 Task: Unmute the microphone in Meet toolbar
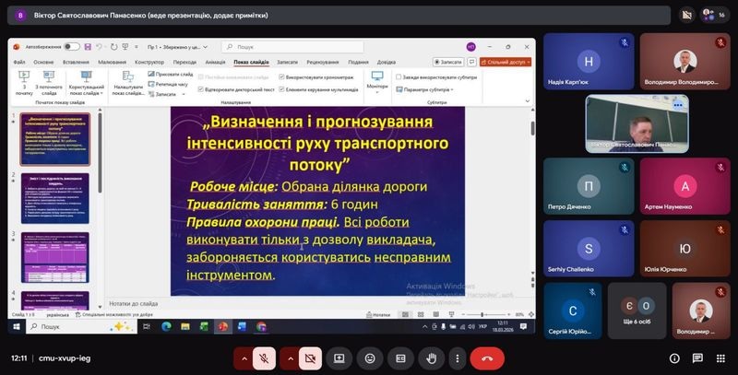pyautogui.click(x=265, y=357)
